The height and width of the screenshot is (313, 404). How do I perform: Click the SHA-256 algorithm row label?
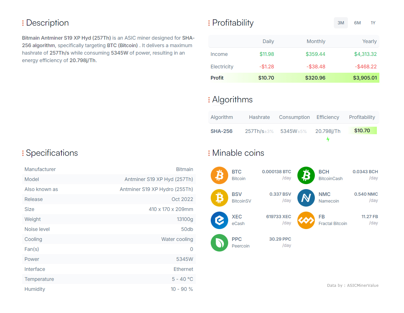point(222,131)
